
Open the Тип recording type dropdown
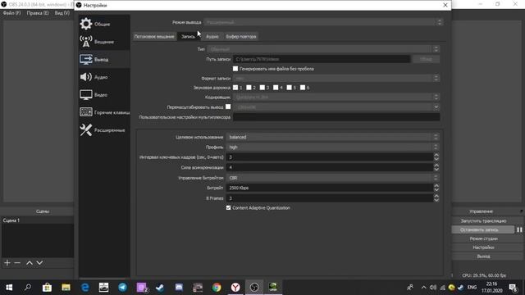(323, 49)
